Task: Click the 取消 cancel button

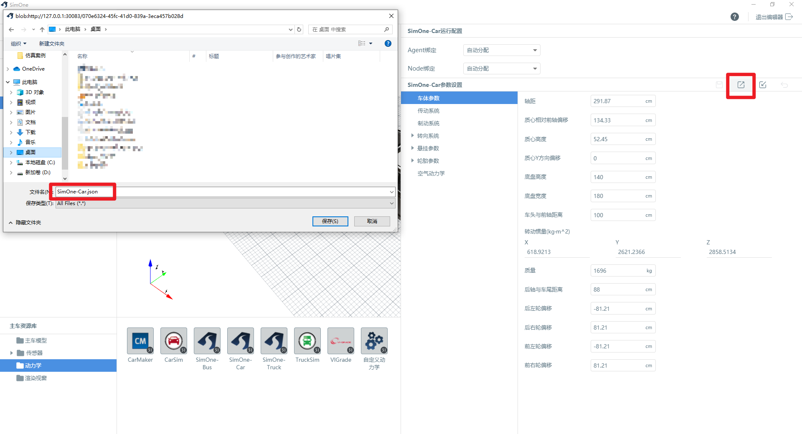Action: point(372,221)
